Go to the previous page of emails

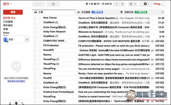point(116,4)
